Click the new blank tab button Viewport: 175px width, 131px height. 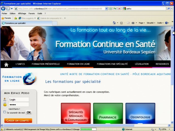point(55,23)
